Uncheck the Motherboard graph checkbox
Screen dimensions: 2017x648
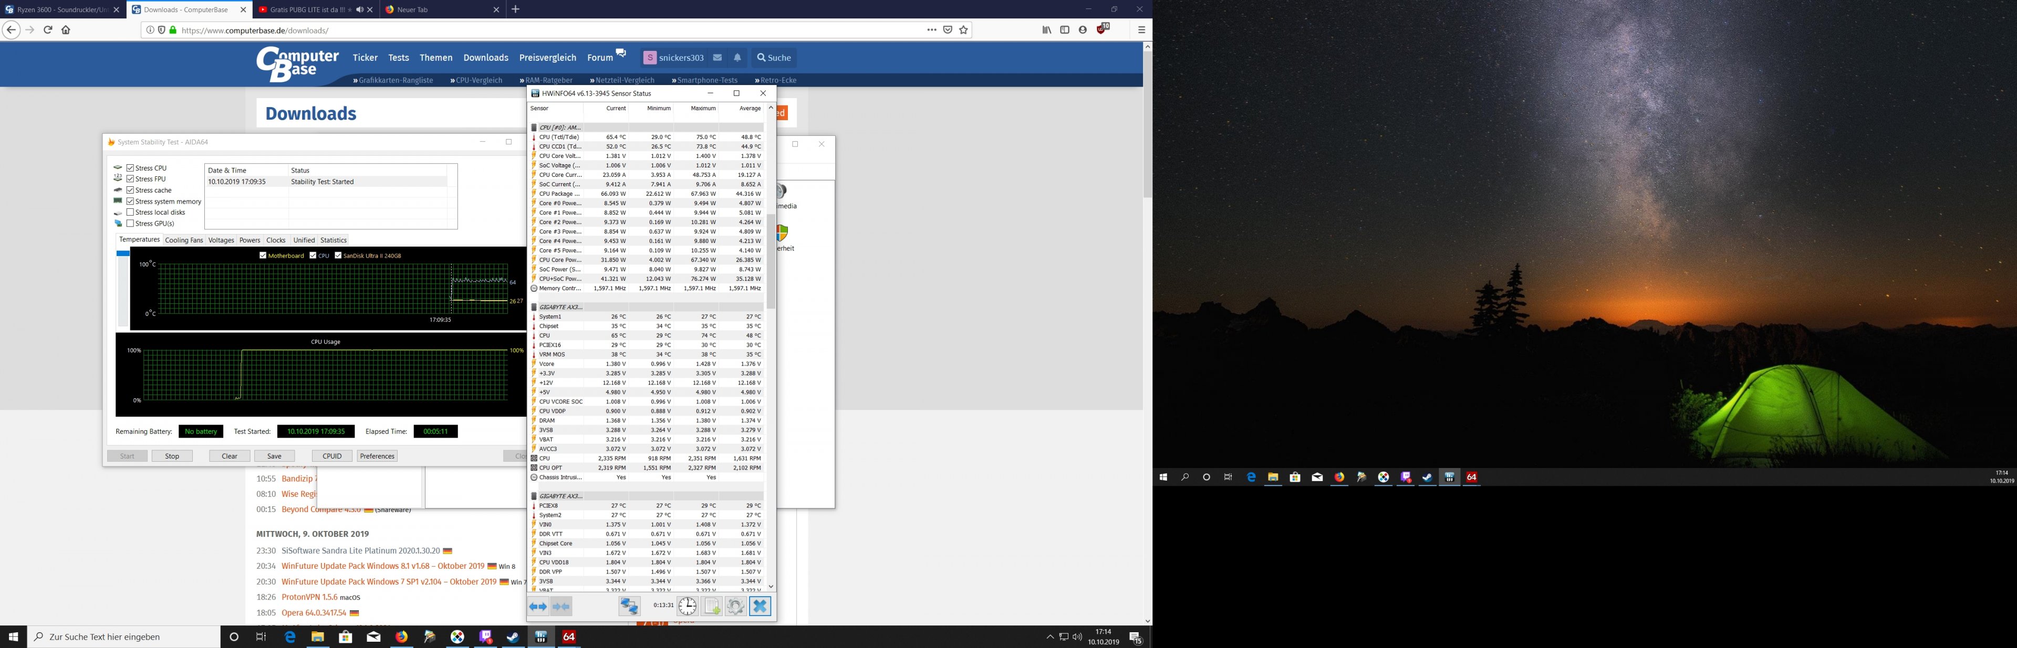click(x=263, y=255)
